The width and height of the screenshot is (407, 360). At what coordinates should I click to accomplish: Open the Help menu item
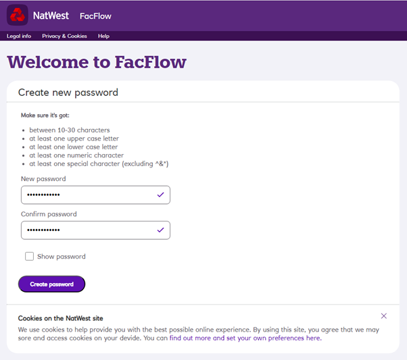click(x=103, y=36)
